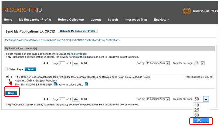This screenshot has height=127, width=220.
Task: Open the Home menu
Action: pos(8,20)
